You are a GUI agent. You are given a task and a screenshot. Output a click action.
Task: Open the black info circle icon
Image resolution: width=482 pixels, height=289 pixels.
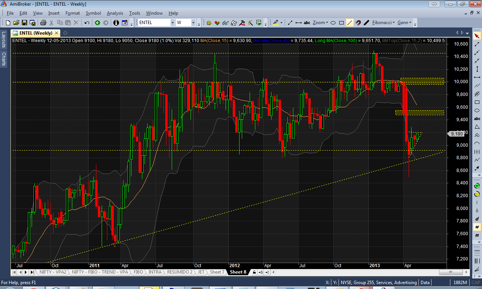point(116,23)
